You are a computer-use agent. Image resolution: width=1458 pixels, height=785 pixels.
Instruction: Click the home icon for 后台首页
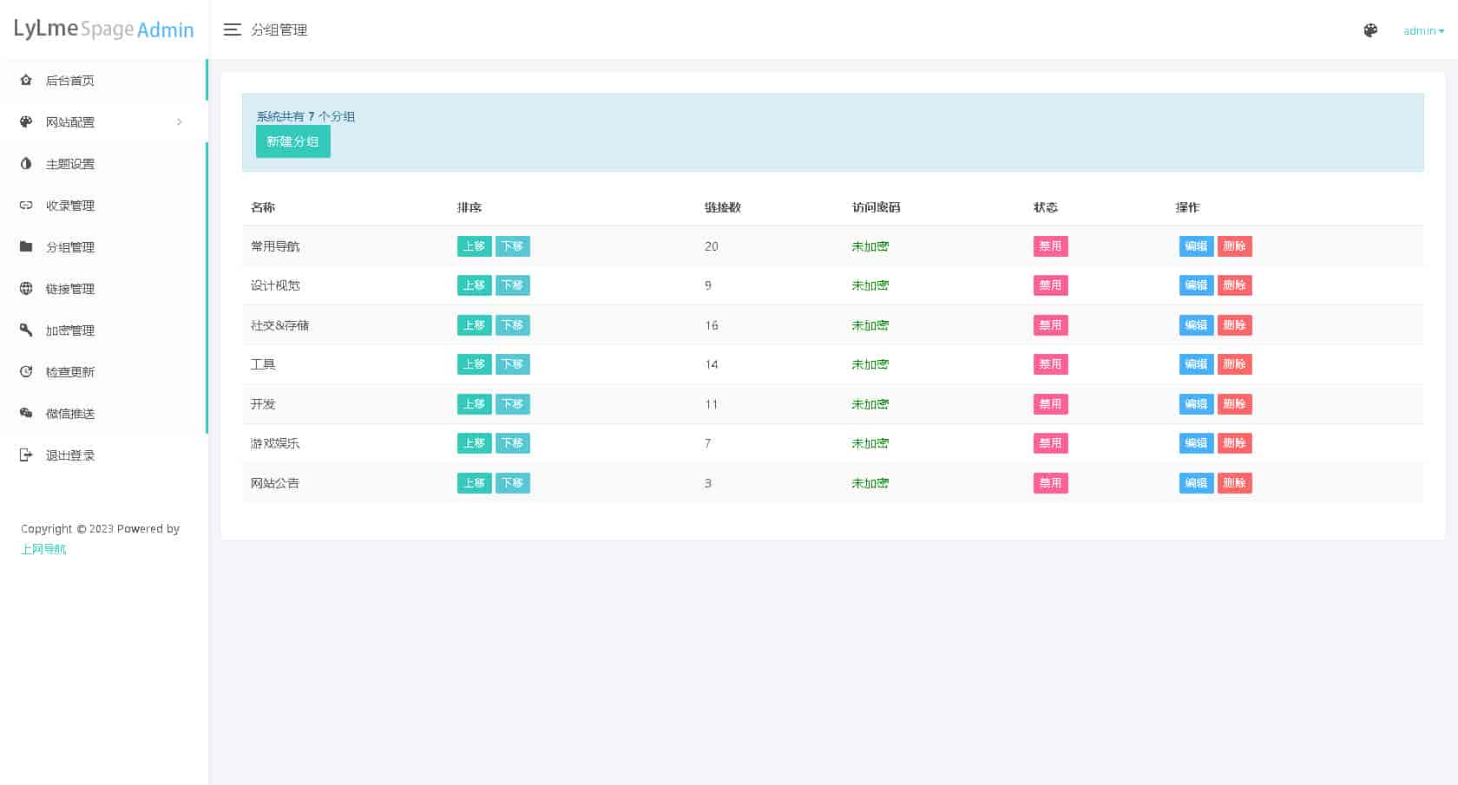[26, 80]
